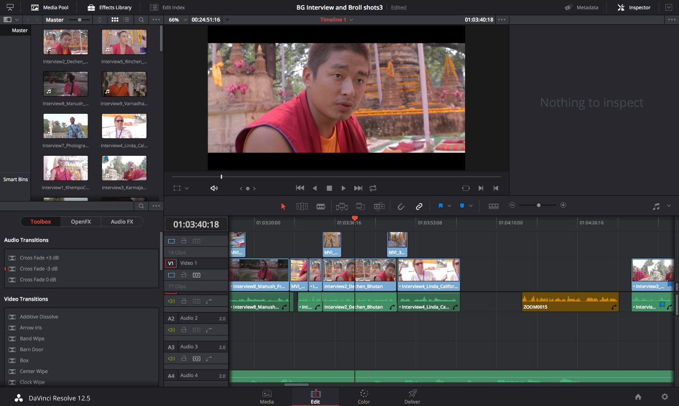
Task: Expand the Timeline 1 name dropdown
Action: [x=351, y=20]
